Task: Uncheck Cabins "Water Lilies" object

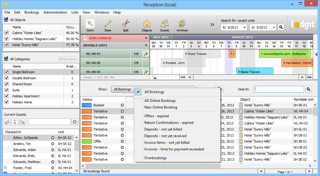Action: pyautogui.click(x=7, y=33)
